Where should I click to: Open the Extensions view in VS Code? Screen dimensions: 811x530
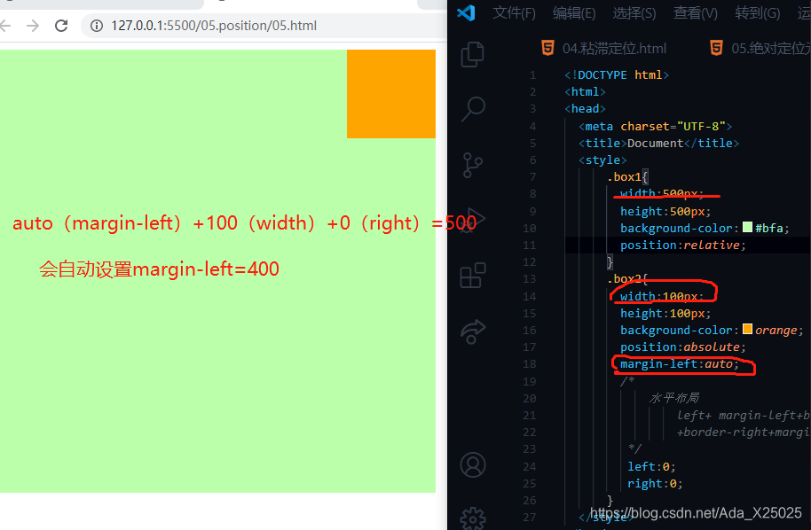point(473,276)
